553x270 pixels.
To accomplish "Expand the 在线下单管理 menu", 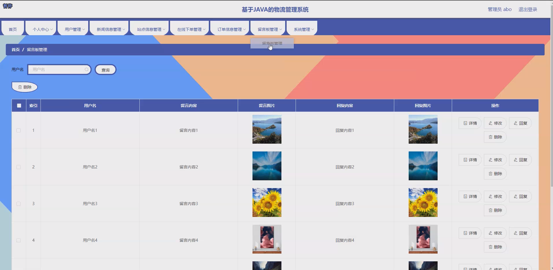I will (x=189, y=28).
